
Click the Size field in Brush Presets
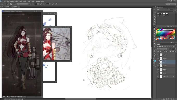point(170,10)
